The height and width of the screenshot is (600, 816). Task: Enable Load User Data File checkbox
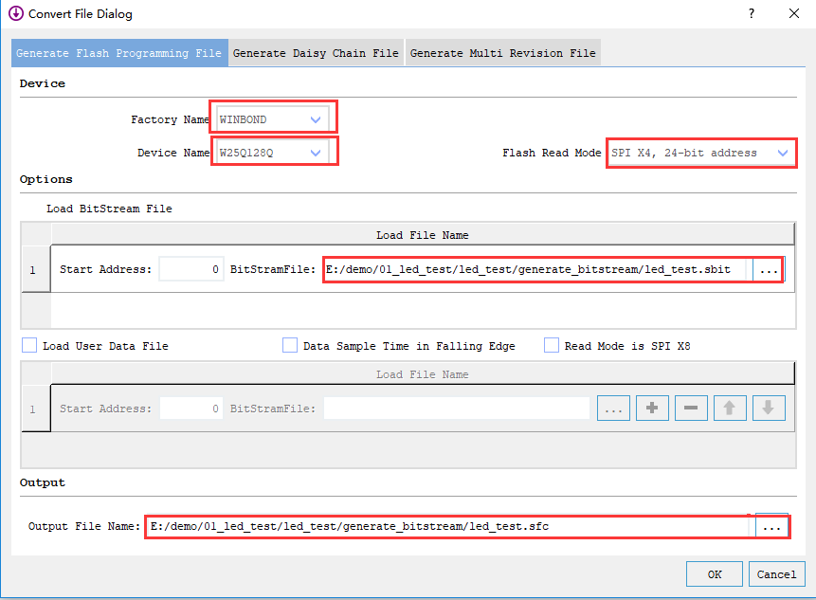point(29,346)
